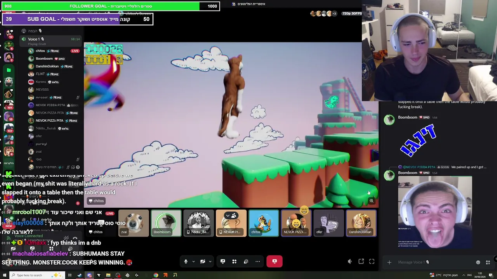Click the screen share button
The width and height of the screenshot is (497, 279).
(223, 262)
